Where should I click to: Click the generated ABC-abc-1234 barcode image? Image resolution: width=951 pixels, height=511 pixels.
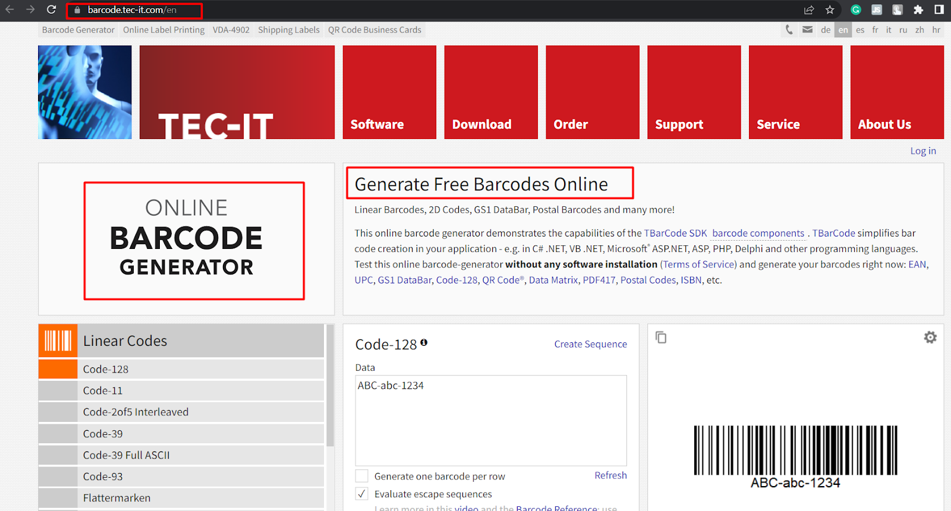[x=795, y=456]
